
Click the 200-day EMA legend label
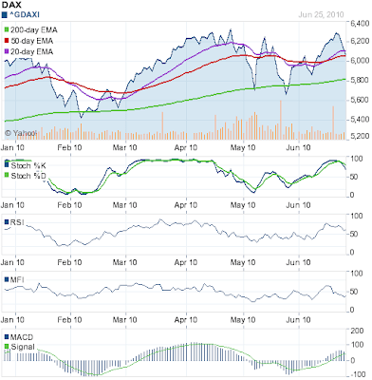coord(34,30)
